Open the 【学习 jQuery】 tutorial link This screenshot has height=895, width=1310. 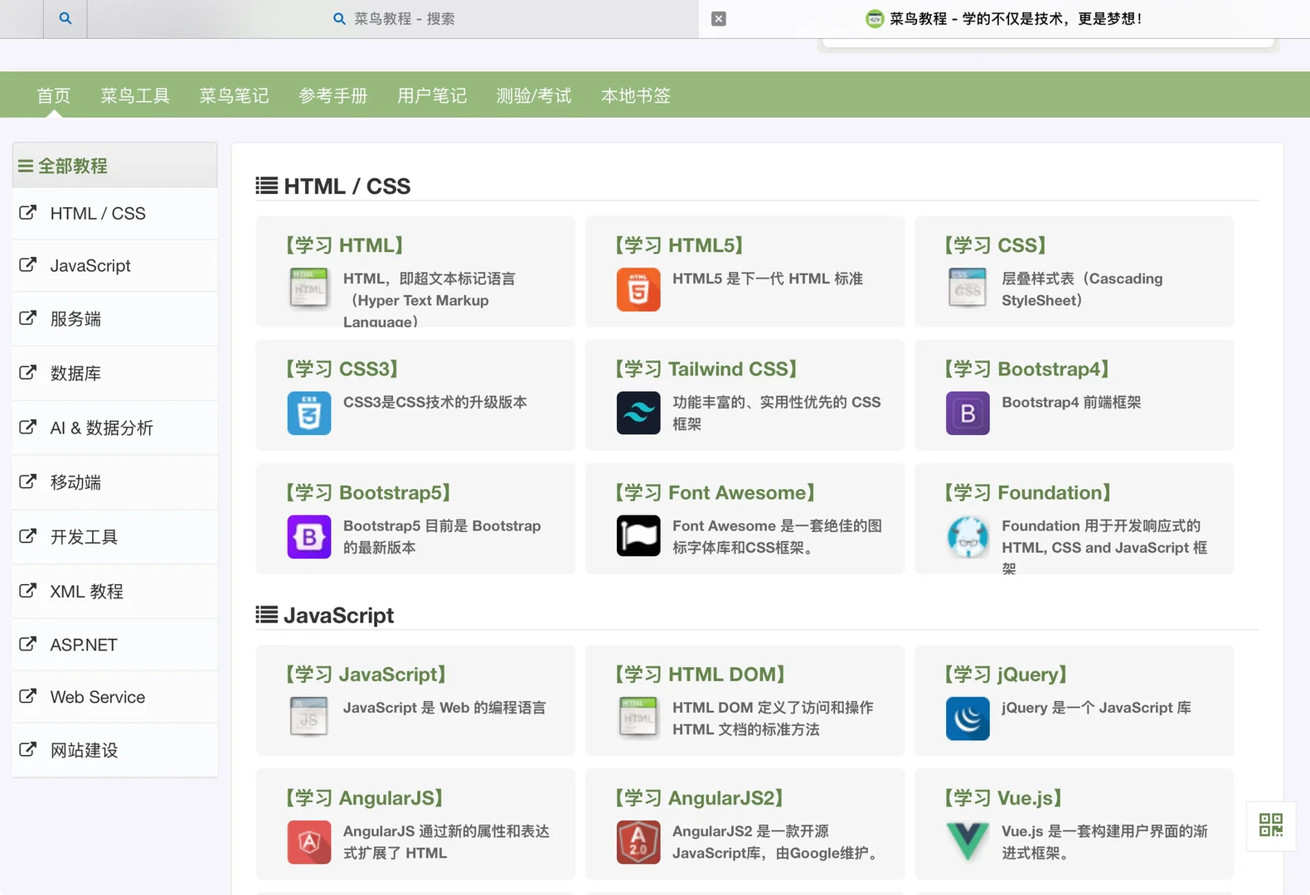pyautogui.click(x=1006, y=674)
